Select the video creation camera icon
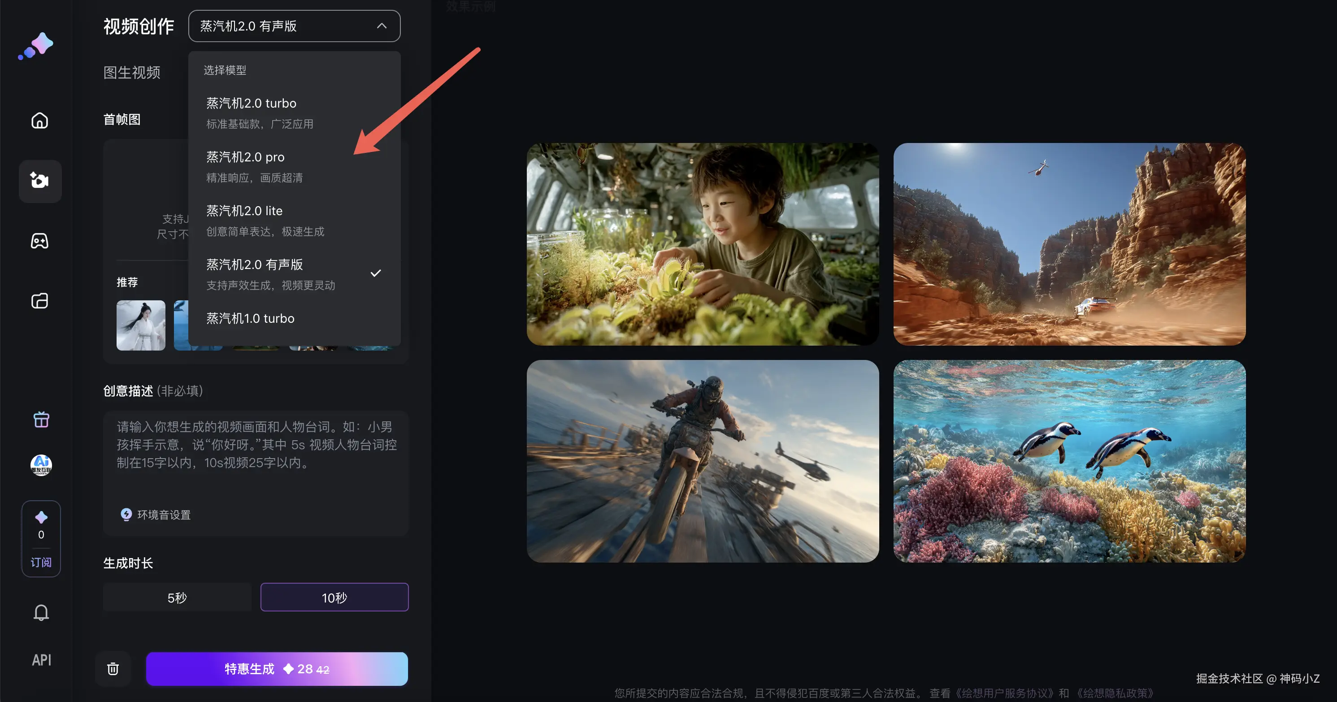The height and width of the screenshot is (702, 1337). (x=40, y=181)
